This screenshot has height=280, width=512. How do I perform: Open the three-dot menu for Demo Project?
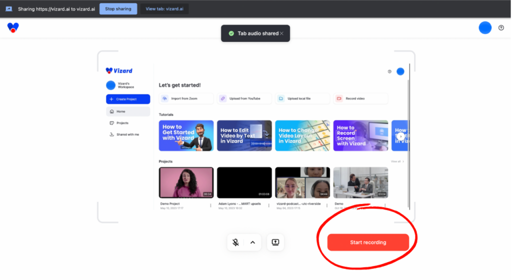click(210, 205)
